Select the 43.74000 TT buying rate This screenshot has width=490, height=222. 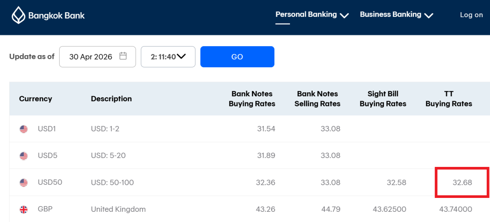point(456,209)
